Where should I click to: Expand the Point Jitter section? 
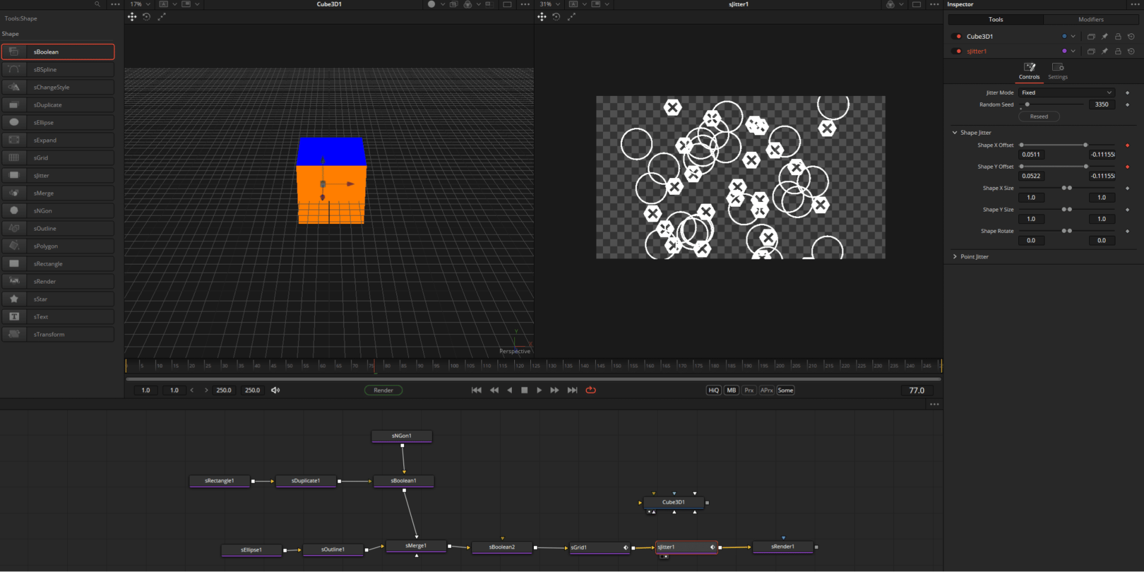click(956, 256)
